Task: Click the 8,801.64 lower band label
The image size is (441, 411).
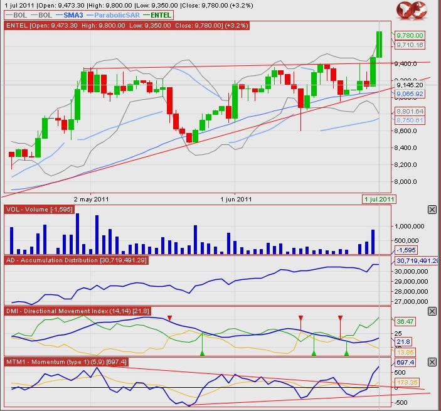Action: (x=410, y=112)
